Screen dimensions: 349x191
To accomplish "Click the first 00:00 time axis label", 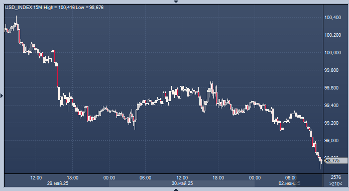I will point(109,178).
